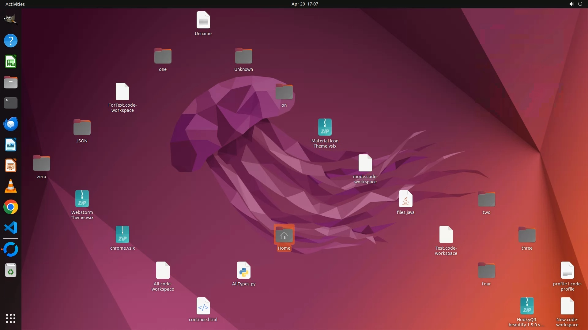The width and height of the screenshot is (588, 330).
Task: Select the Material Icon Theme.vsix archive
Action: [325, 127]
